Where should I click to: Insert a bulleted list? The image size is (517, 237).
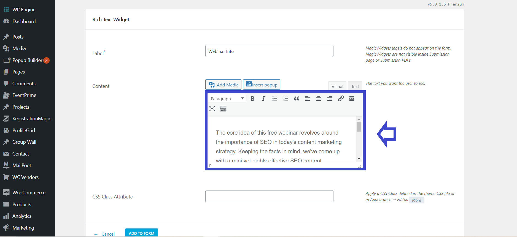(274, 99)
